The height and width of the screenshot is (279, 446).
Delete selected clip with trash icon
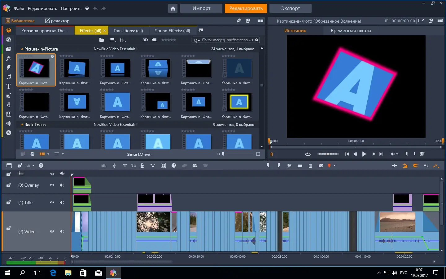[310, 165]
